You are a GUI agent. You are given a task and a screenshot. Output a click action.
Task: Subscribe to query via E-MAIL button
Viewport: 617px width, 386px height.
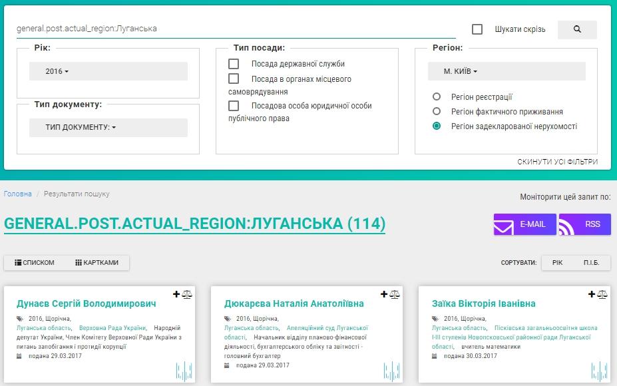pos(524,224)
